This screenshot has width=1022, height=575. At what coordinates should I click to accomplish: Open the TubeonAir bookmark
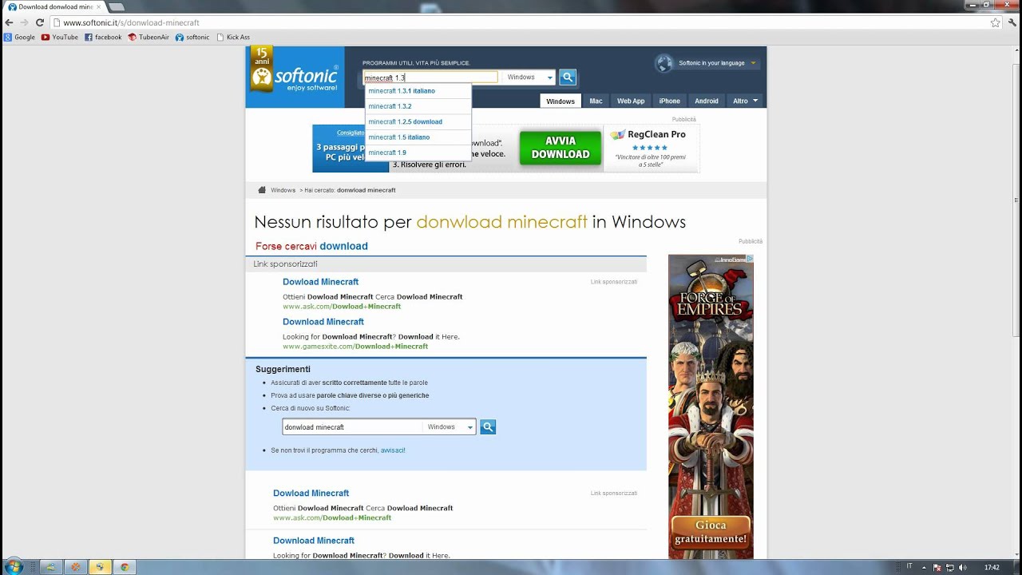[149, 37]
